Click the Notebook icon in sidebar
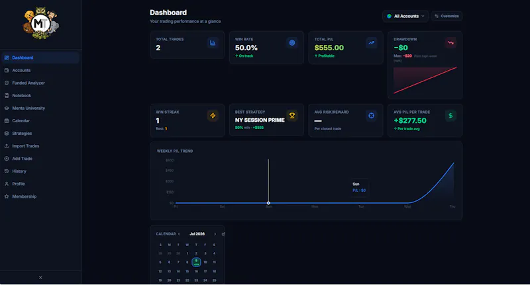The image size is (530, 285). (7, 95)
